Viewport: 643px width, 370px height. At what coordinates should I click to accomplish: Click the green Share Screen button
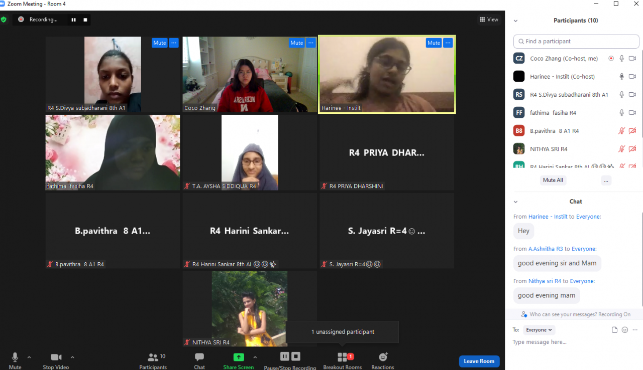(239, 360)
